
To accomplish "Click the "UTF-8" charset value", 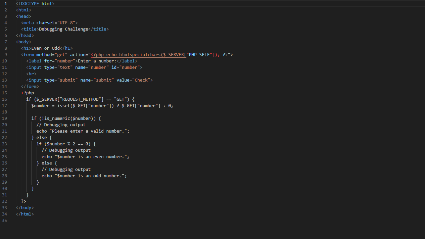I will pos(66,22).
